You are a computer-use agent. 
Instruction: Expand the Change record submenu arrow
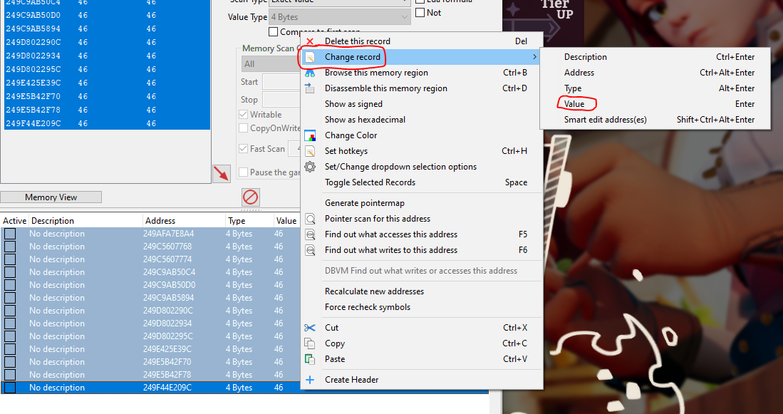pos(534,57)
